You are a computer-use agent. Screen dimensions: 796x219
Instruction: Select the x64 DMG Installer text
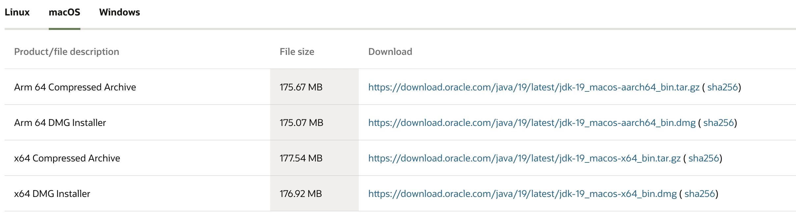pyautogui.click(x=52, y=194)
